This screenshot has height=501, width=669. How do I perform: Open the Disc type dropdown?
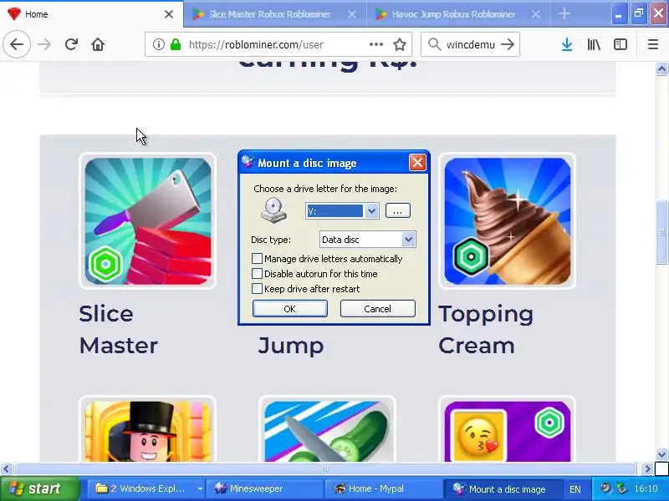click(x=408, y=240)
